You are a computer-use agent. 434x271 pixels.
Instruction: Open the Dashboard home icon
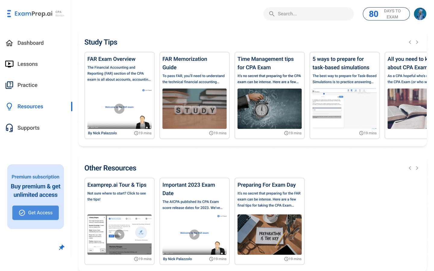point(9,43)
